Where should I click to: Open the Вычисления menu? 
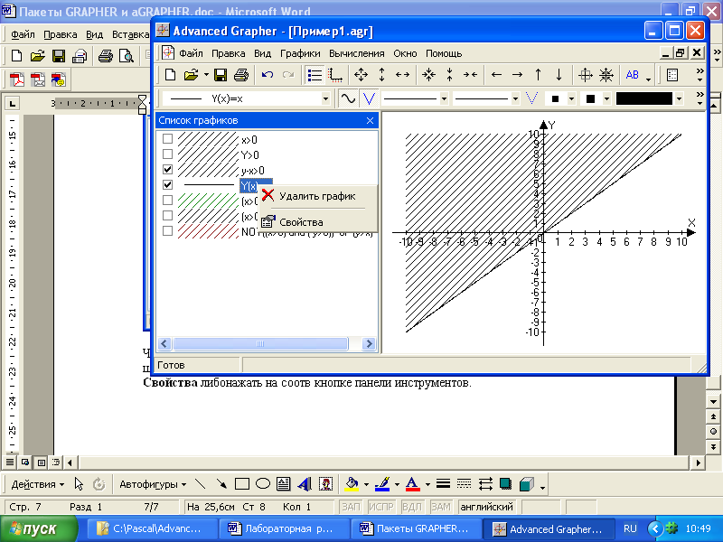(x=356, y=53)
